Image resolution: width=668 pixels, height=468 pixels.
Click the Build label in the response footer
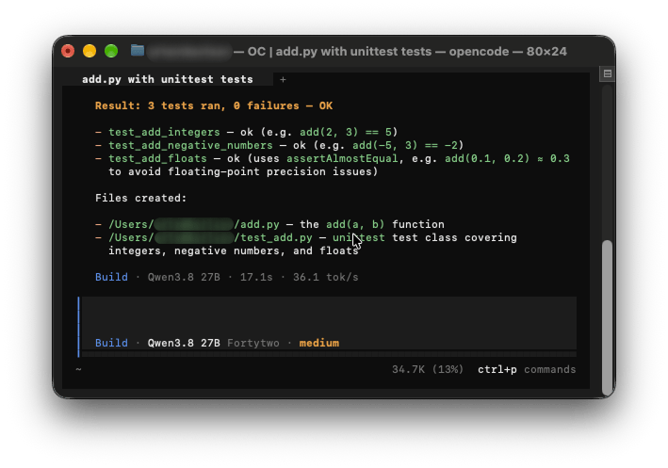click(x=111, y=277)
